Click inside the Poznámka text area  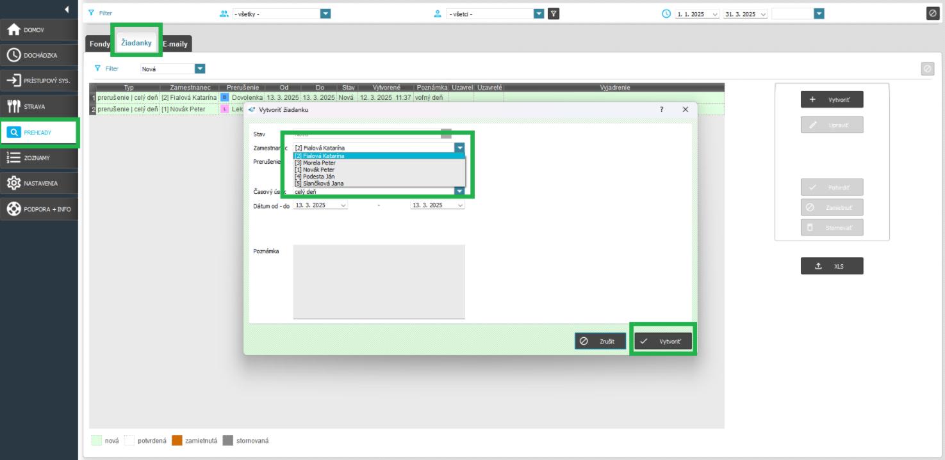(x=379, y=282)
